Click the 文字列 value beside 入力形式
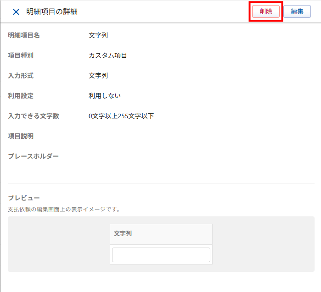 [98, 76]
